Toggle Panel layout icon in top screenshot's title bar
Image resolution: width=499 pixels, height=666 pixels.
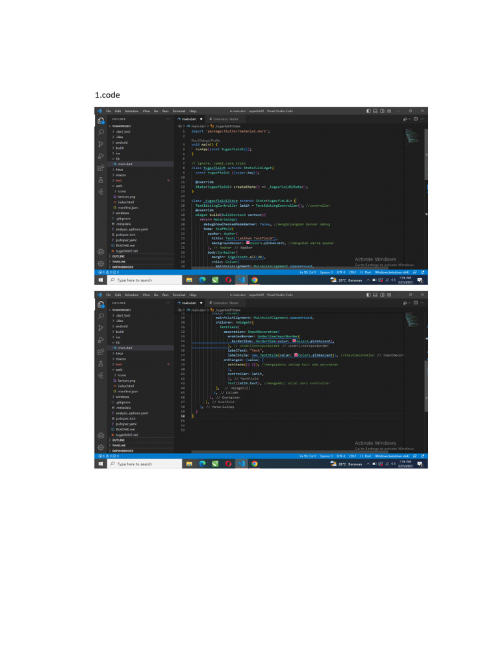click(x=375, y=111)
